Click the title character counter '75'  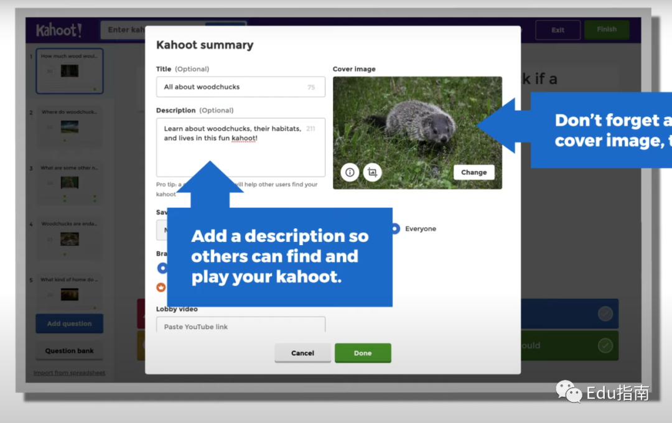[311, 88]
